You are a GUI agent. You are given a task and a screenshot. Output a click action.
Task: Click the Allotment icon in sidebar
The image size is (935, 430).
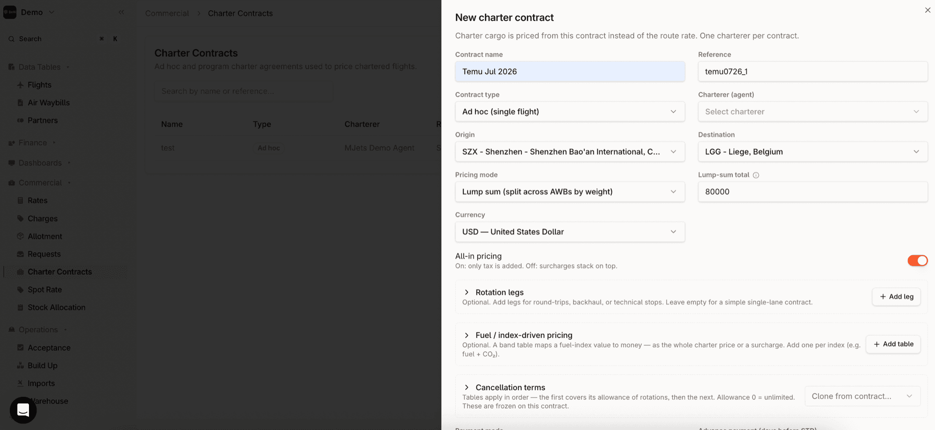20,236
